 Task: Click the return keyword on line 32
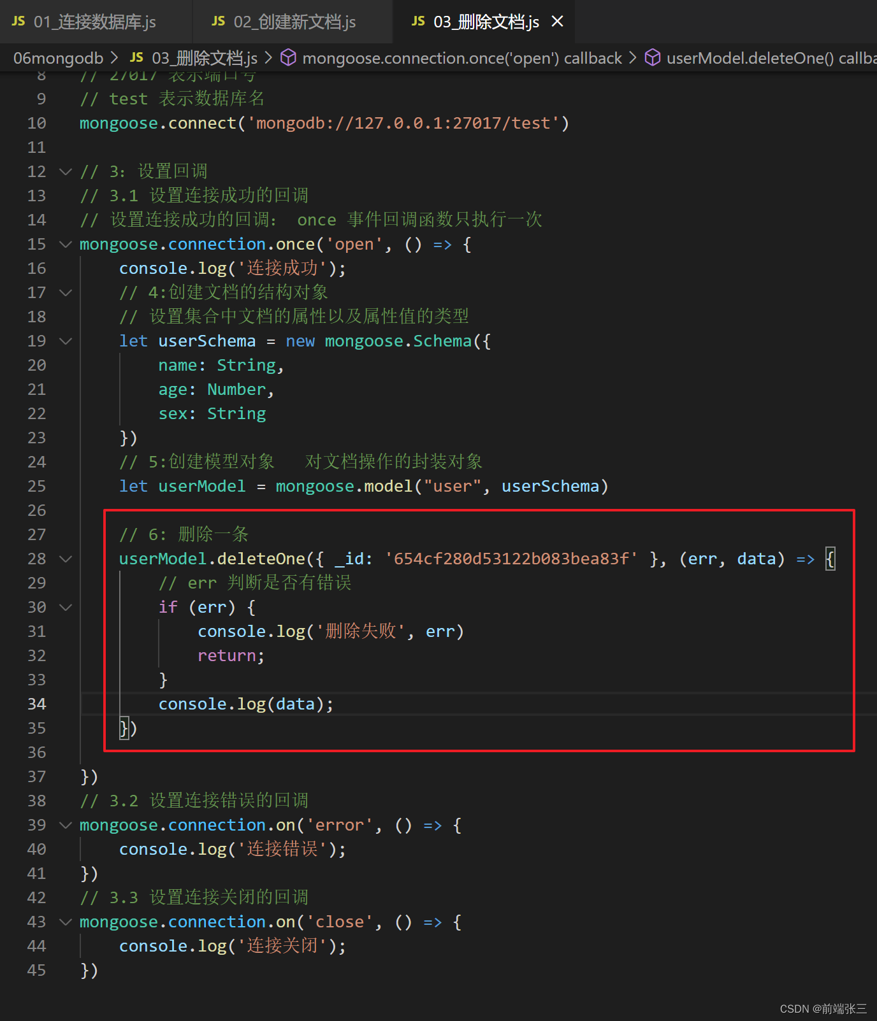click(227, 655)
